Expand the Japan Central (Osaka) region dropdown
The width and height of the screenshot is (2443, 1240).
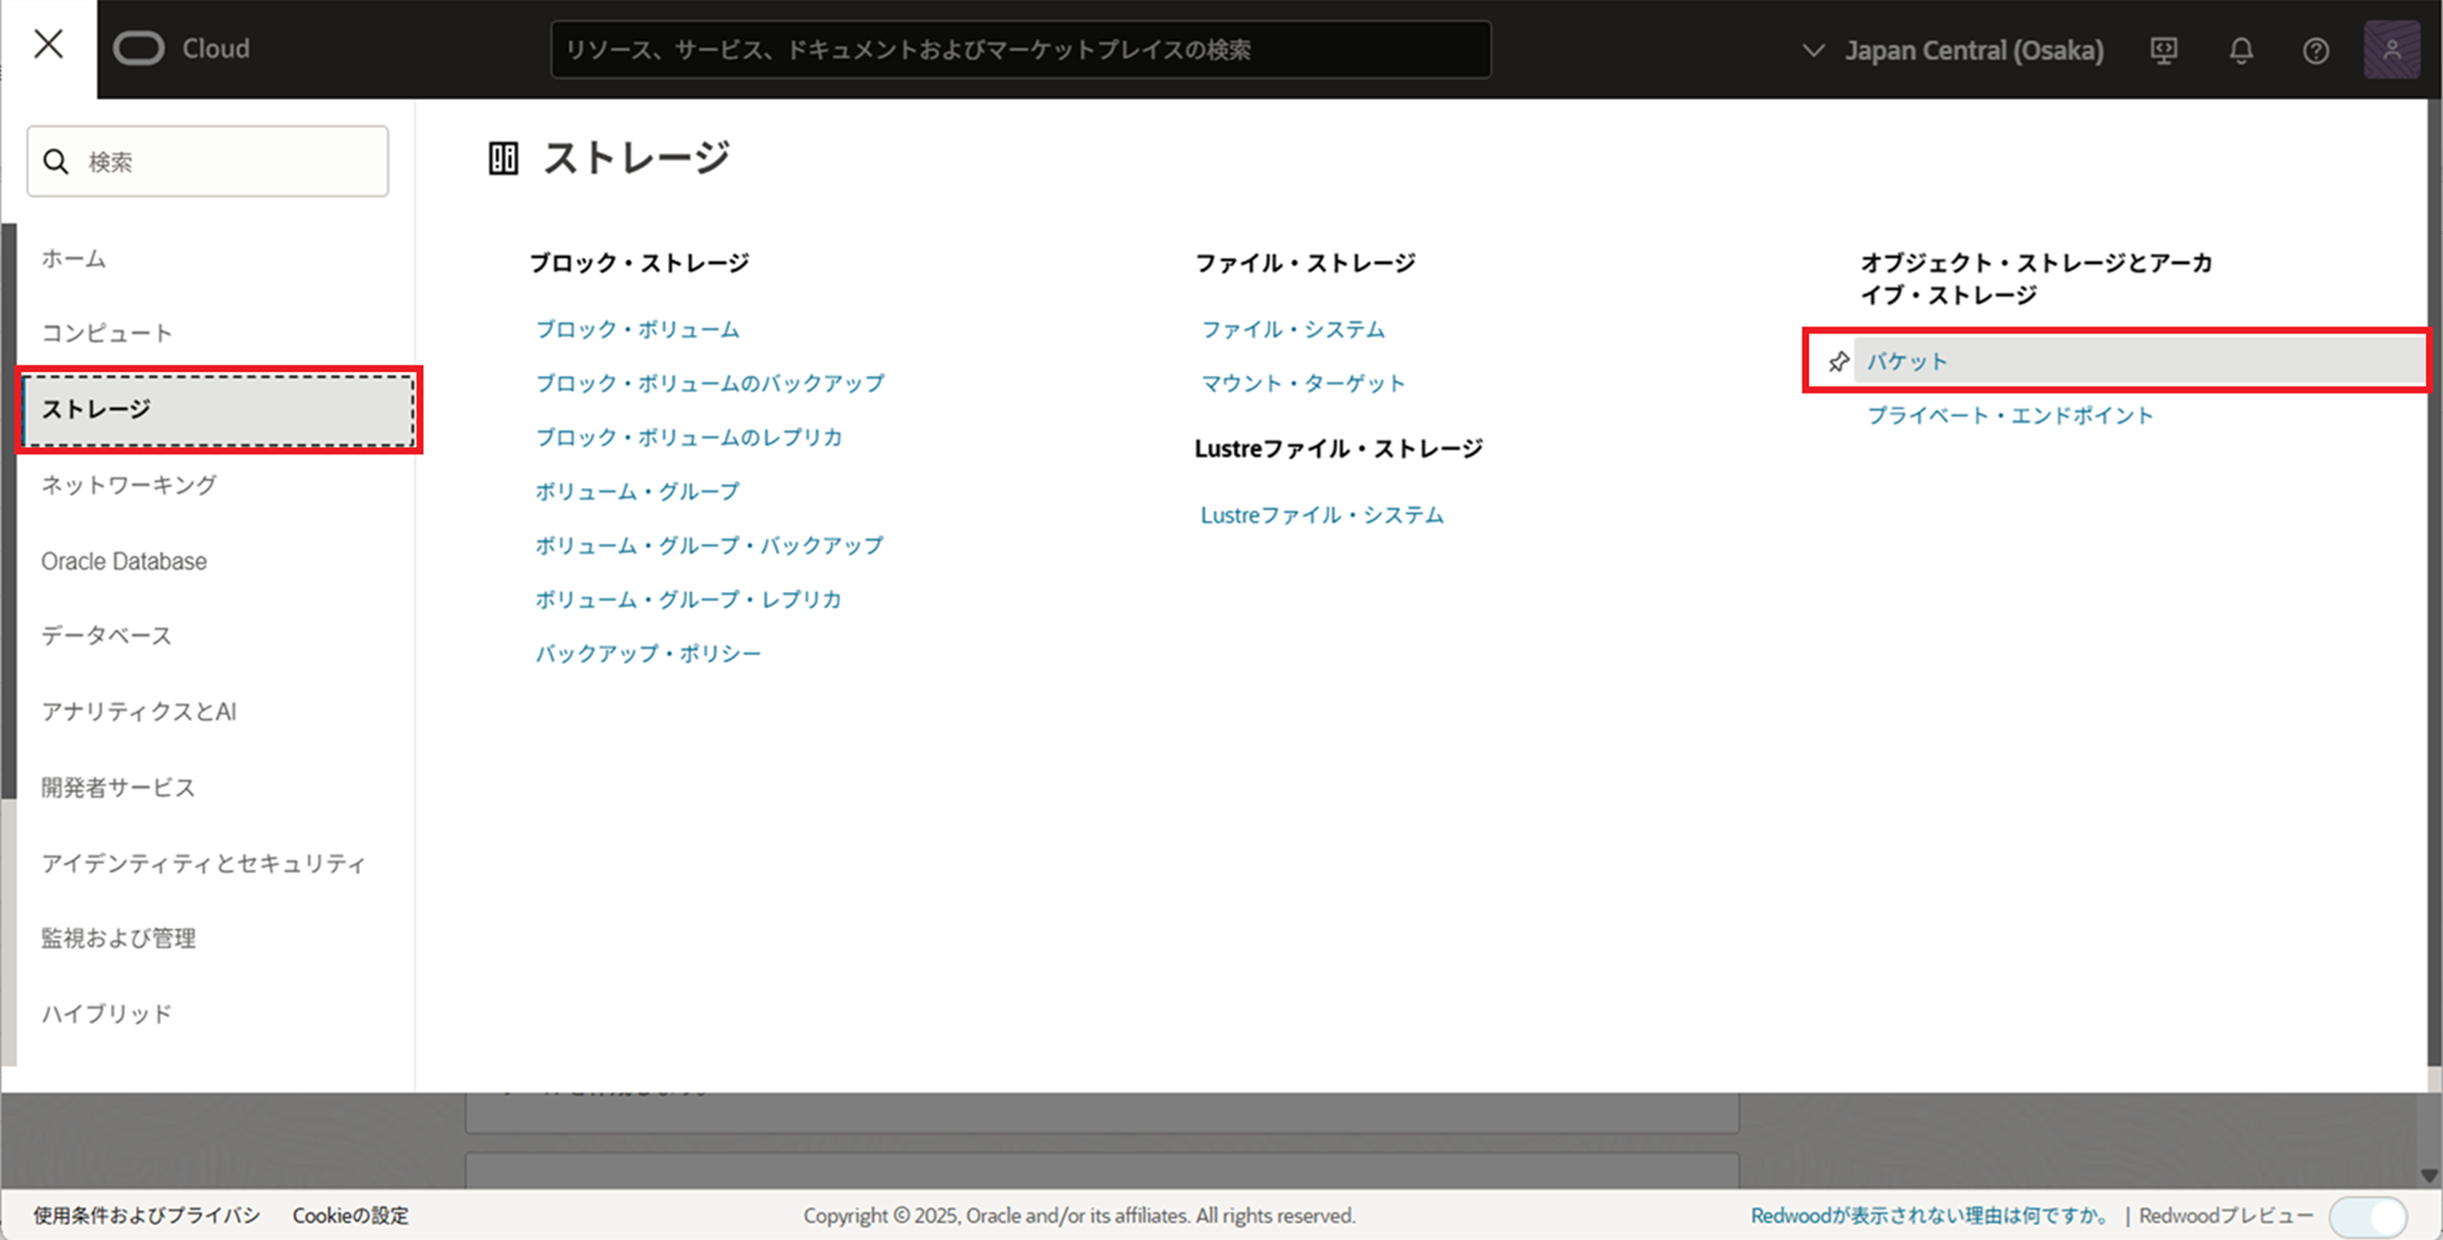point(1953,50)
